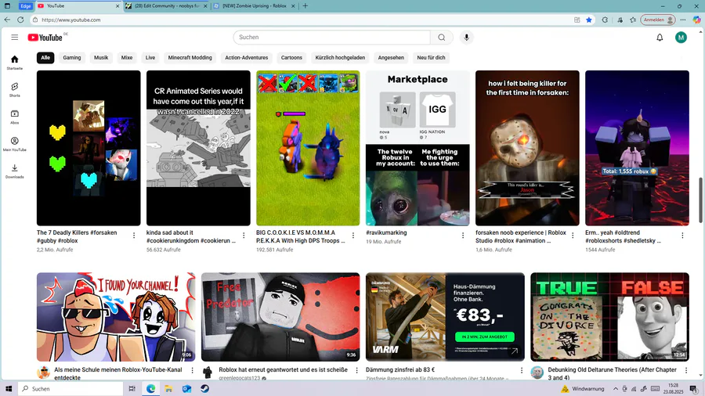Open Windows Start menu

tap(9, 389)
